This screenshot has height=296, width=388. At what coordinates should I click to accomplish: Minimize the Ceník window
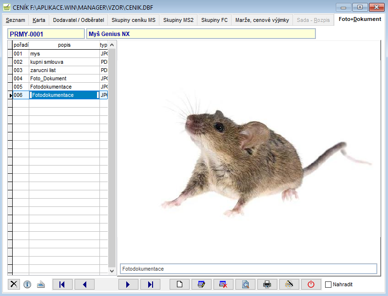(x=344, y=7)
